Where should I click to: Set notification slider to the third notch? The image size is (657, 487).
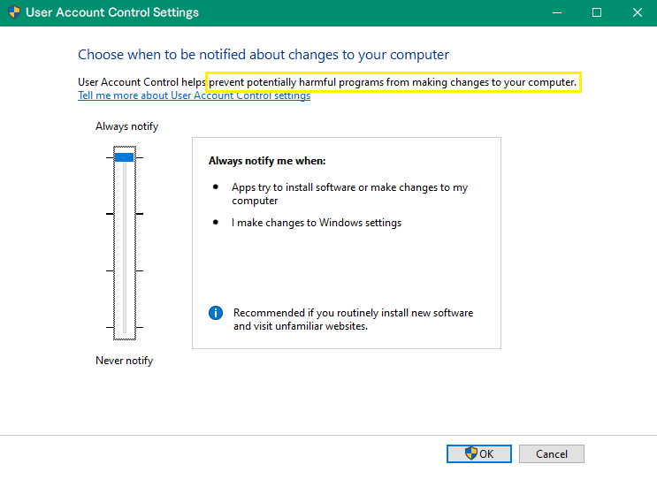pyautogui.click(x=125, y=270)
